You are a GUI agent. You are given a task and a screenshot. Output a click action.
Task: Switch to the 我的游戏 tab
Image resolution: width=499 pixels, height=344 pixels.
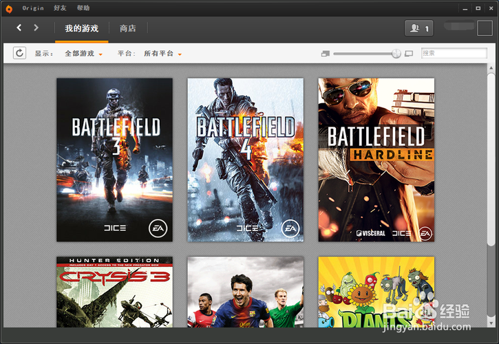82,29
